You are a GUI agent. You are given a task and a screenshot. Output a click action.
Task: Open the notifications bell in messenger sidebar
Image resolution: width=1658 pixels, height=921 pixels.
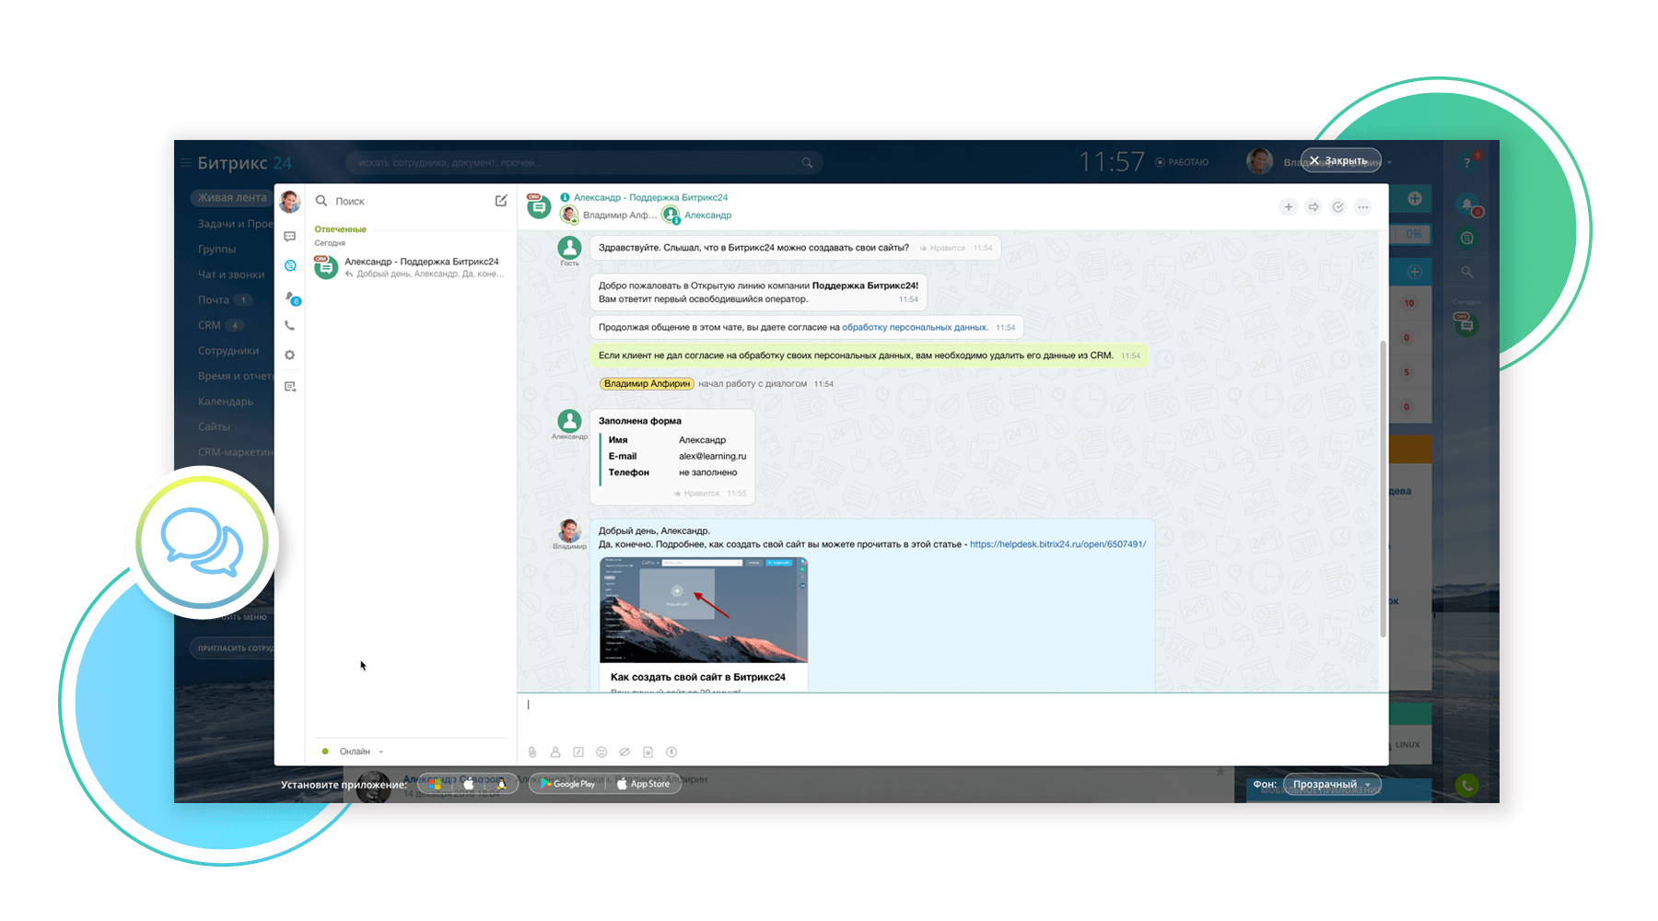[291, 297]
